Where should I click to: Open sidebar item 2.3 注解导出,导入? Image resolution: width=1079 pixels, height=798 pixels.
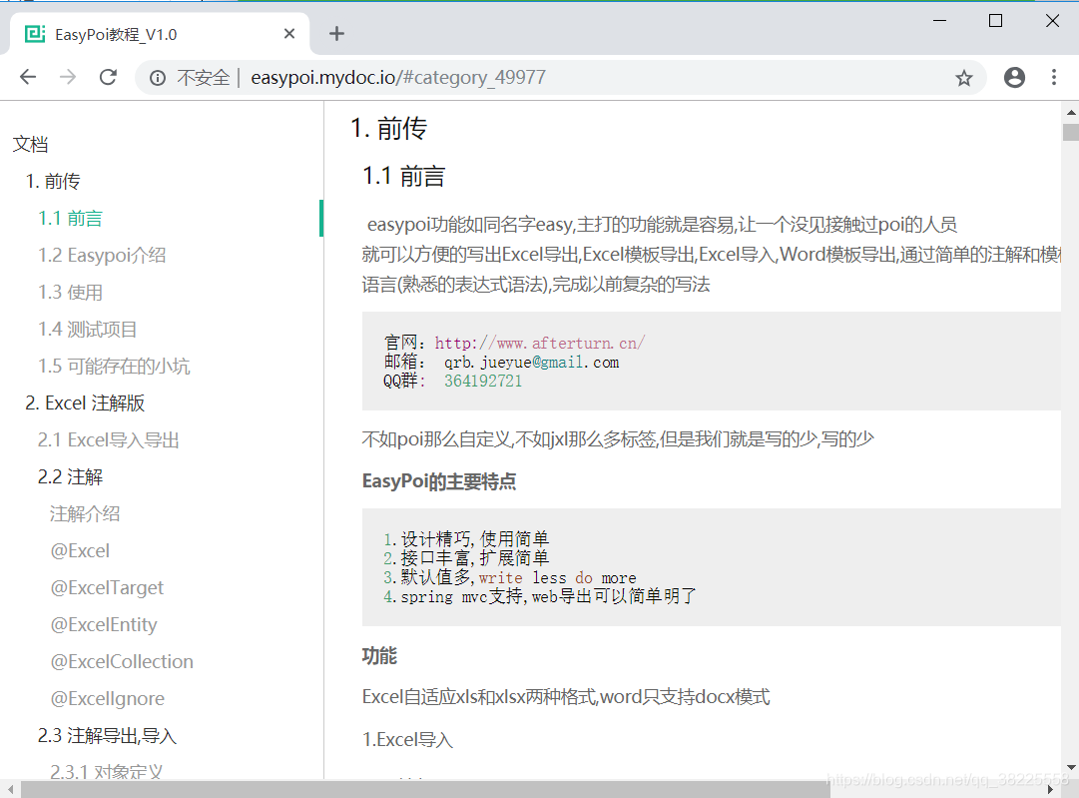pyautogui.click(x=107, y=735)
